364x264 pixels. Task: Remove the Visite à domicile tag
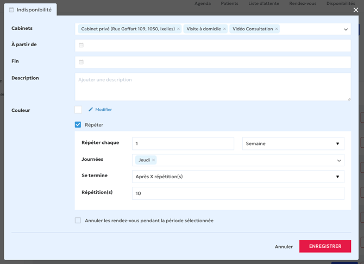[x=224, y=29]
